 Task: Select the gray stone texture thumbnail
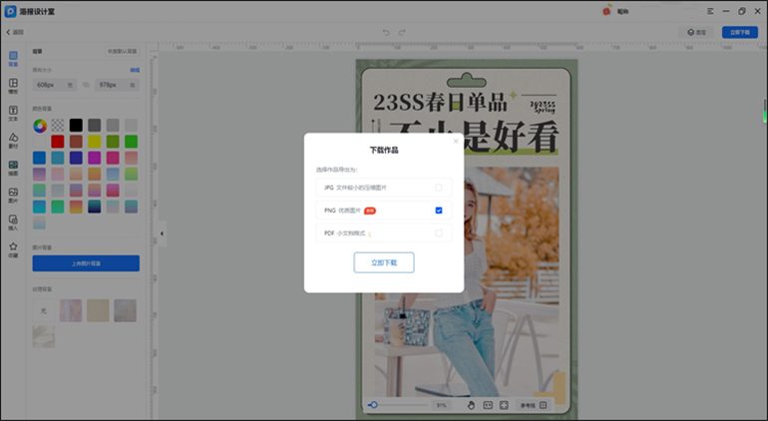pyautogui.click(x=126, y=310)
